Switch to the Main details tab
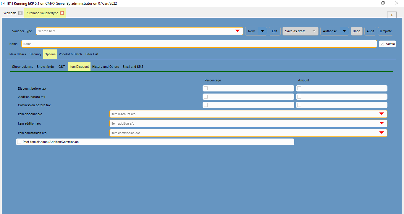The height and width of the screenshot is (214, 404). point(18,54)
